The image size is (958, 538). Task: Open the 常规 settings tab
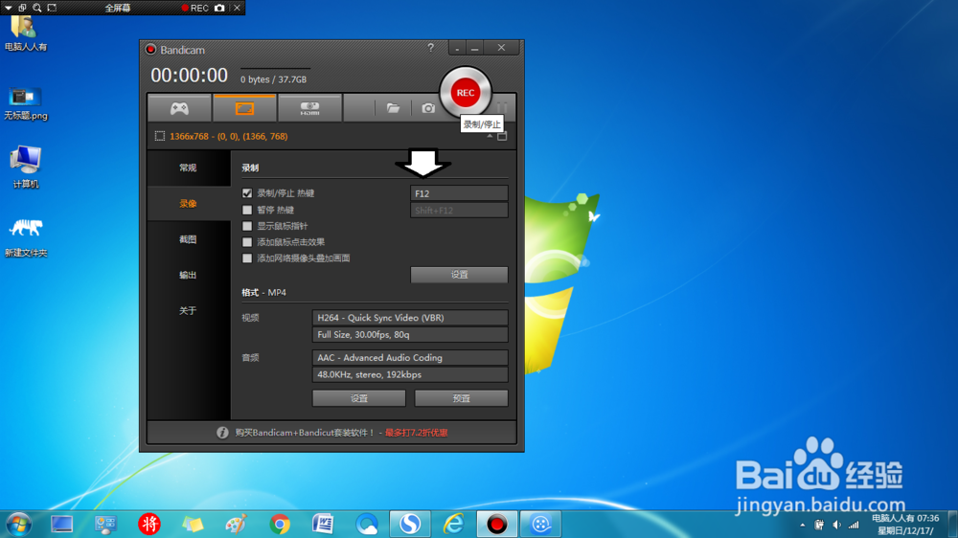188,168
